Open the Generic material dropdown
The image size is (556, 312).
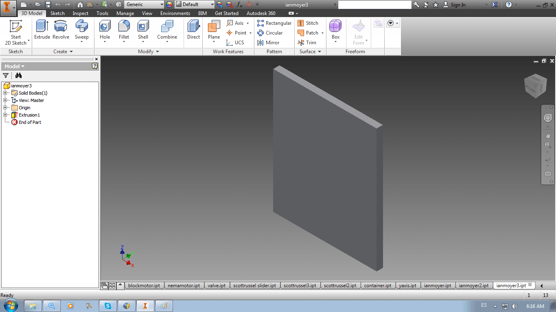click(x=144, y=4)
